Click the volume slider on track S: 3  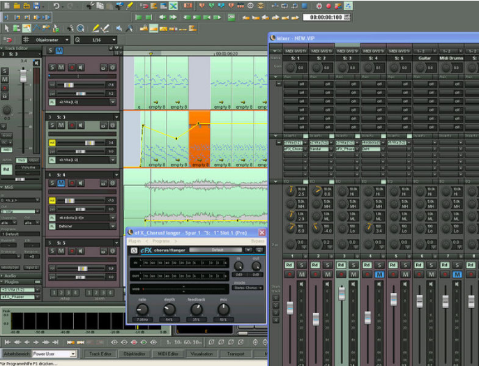click(89, 143)
